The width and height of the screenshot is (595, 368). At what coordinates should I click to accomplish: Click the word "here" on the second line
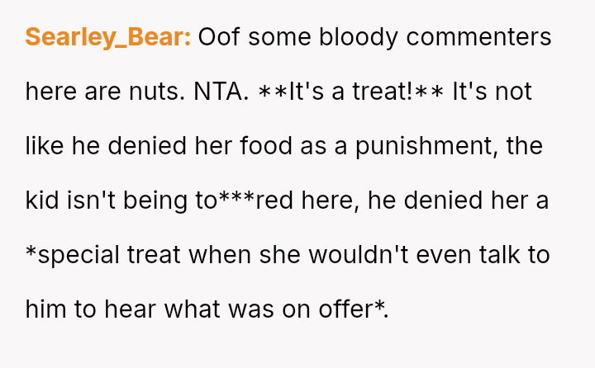tap(52, 92)
